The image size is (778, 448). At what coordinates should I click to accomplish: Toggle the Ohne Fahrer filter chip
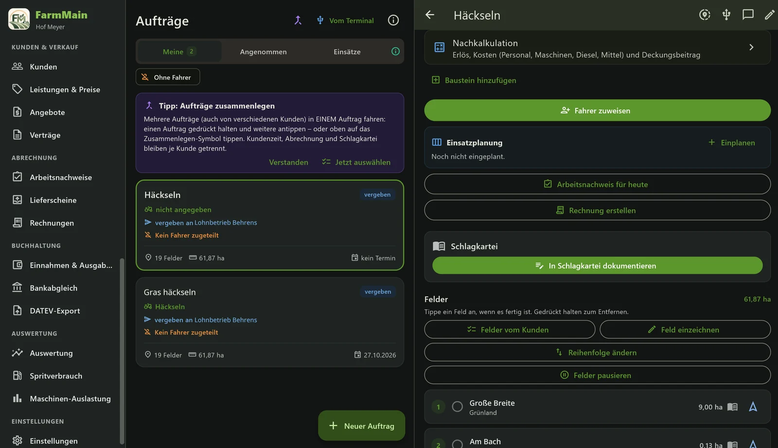point(168,77)
